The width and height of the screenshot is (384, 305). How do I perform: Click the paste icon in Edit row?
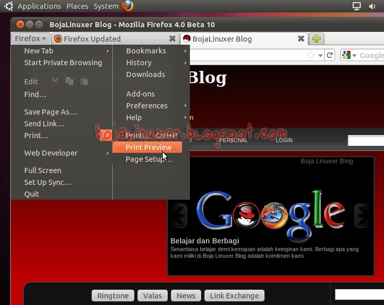tap(84, 81)
